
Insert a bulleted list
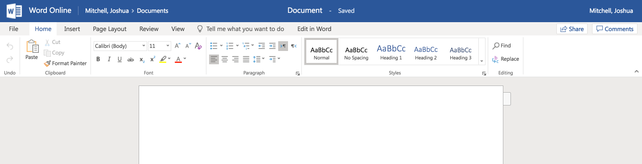pos(214,46)
